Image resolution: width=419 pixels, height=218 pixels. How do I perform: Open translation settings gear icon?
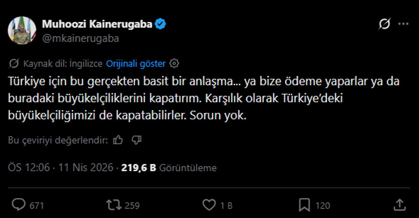pos(174,63)
